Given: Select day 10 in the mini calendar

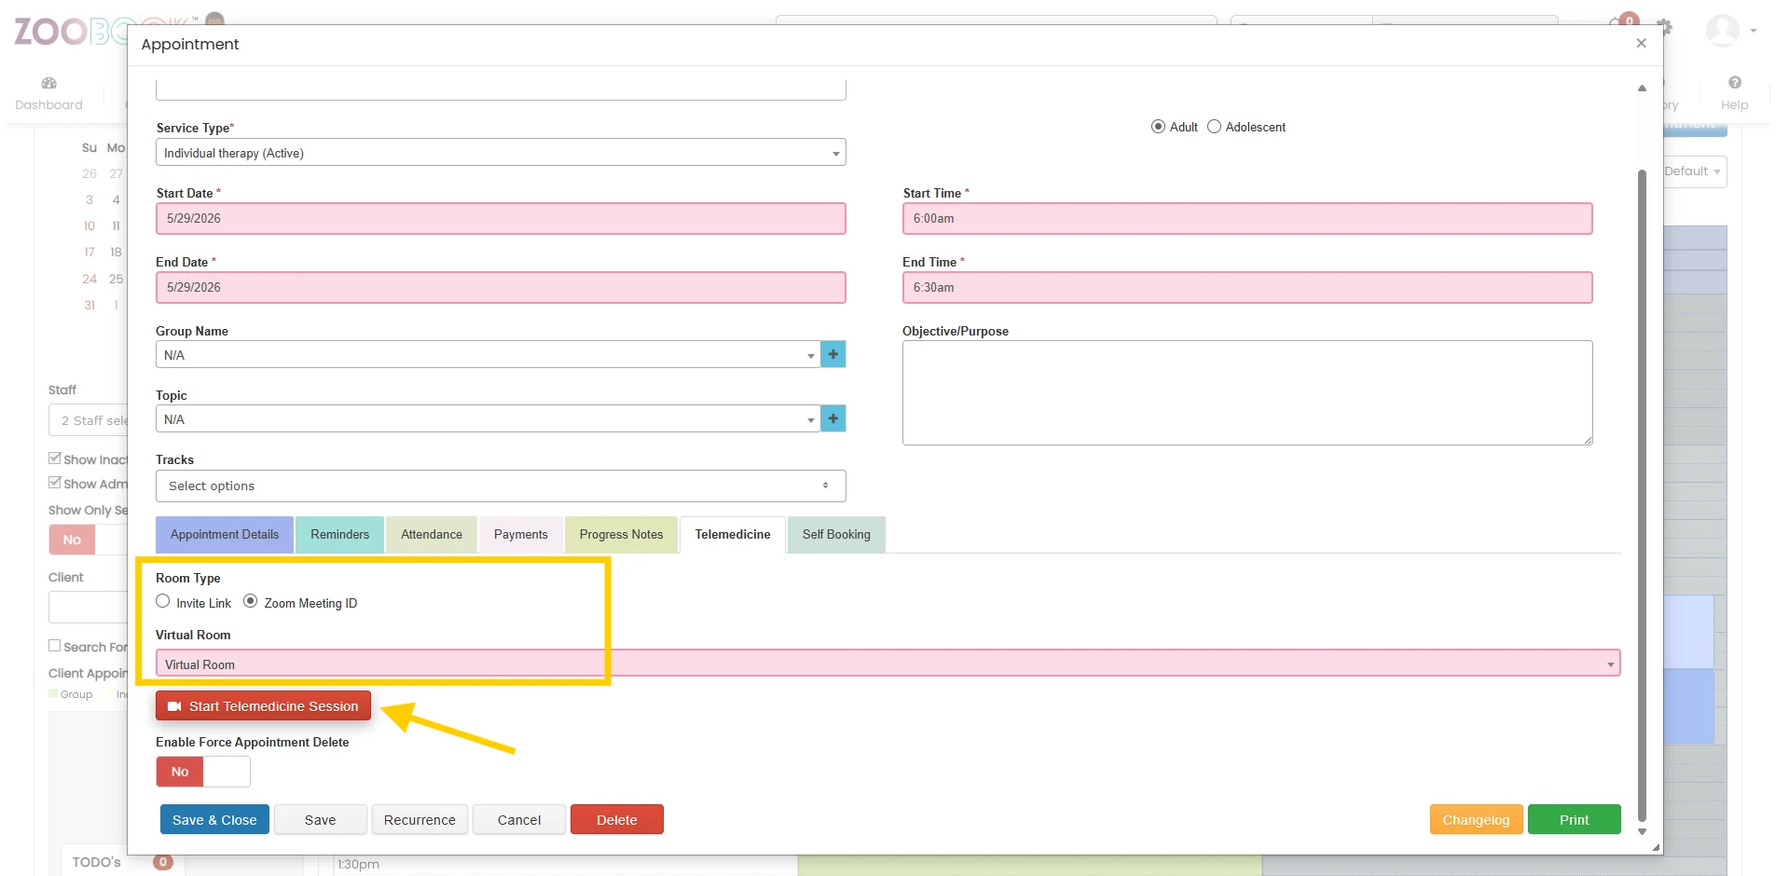Looking at the screenshot, I should 89,226.
